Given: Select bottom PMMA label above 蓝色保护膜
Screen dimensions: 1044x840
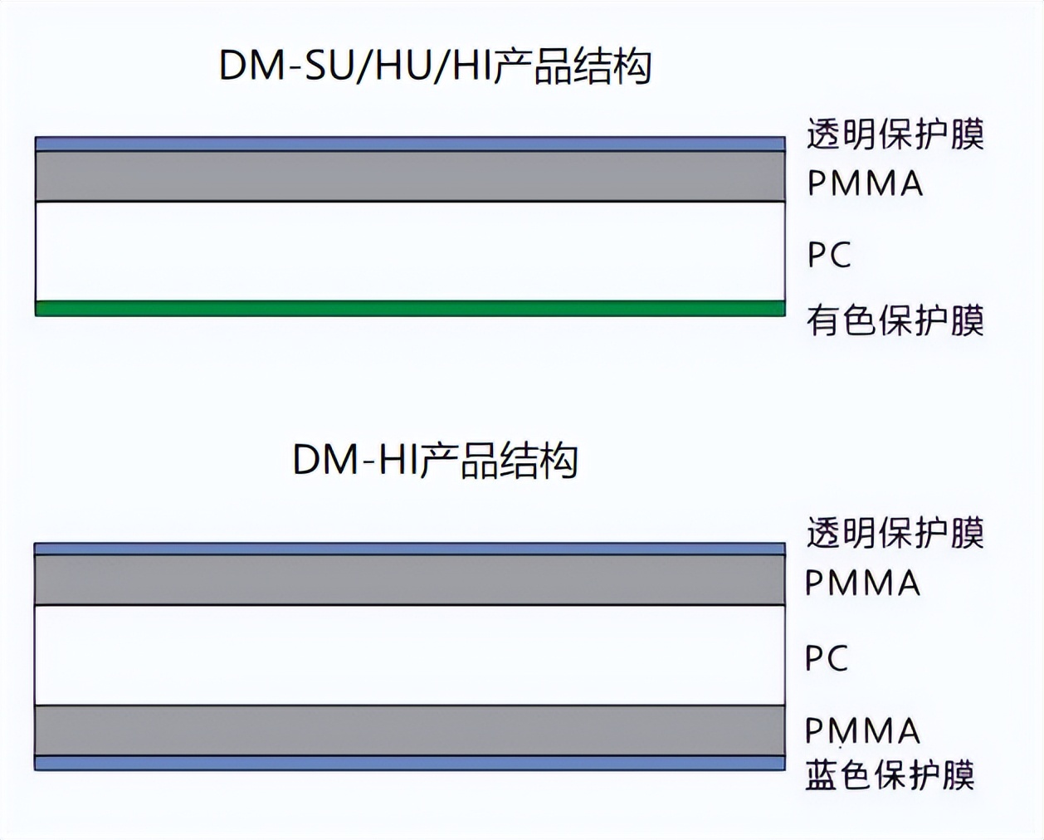Looking at the screenshot, I should pos(863,731).
